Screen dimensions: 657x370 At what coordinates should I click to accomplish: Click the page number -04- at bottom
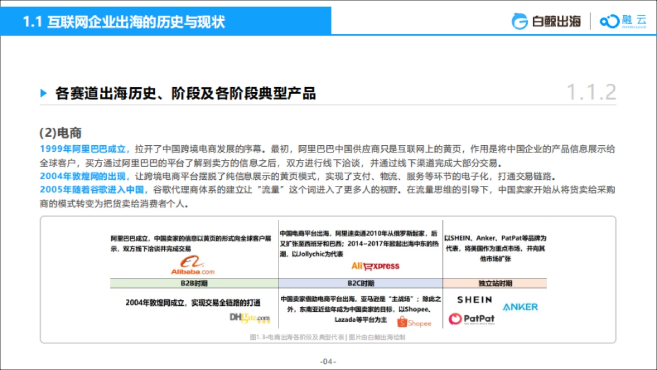[328, 361]
